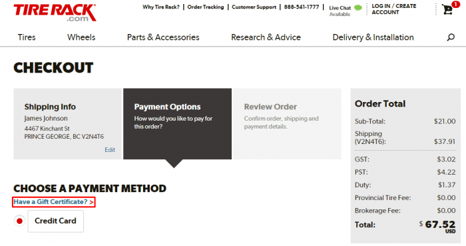This screenshot has width=466, height=246.
Task: Go to Order Tracking
Action: tap(205, 7)
